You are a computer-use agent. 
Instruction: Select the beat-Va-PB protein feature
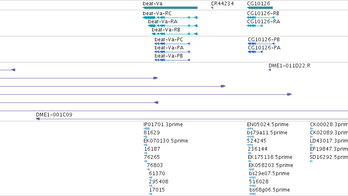coord(172,60)
